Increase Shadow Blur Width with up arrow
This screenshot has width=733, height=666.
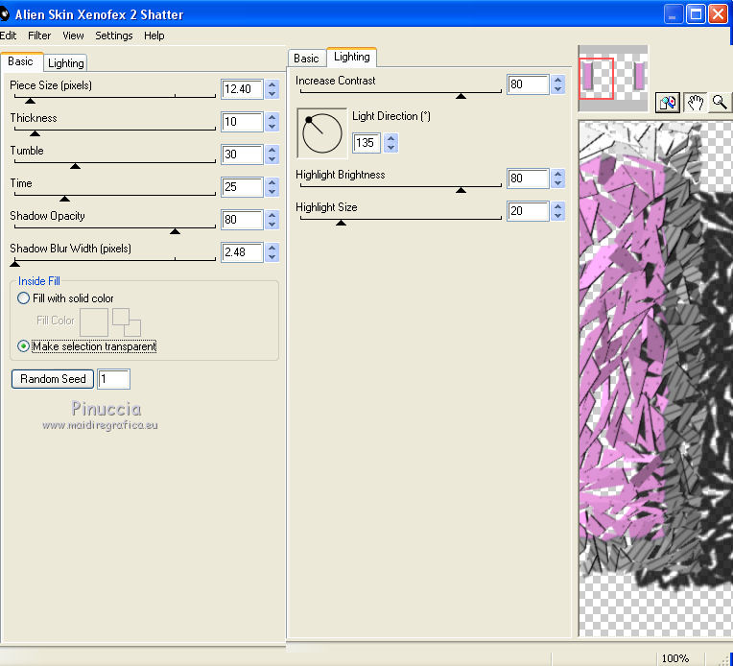coord(272,248)
